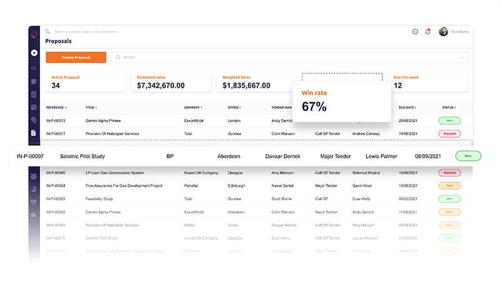Click Petrofac in IN-P-00004 row
The height and width of the screenshot is (282, 501).
coord(191,185)
